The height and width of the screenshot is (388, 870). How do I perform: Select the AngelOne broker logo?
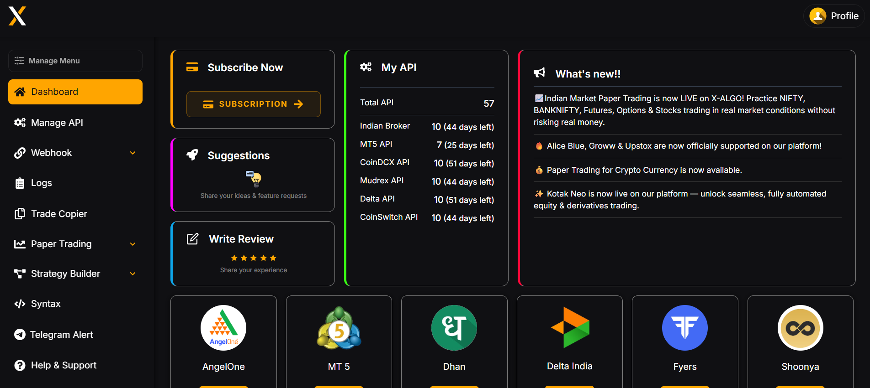[x=223, y=328]
